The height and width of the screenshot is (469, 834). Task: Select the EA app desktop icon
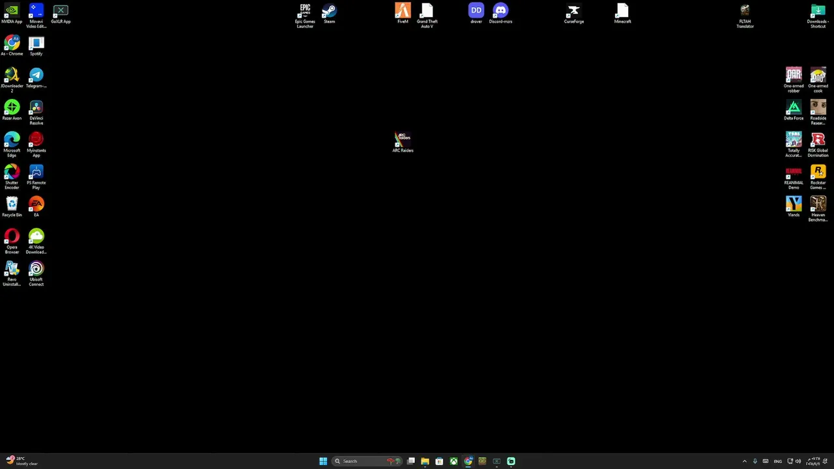coord(36,207)
